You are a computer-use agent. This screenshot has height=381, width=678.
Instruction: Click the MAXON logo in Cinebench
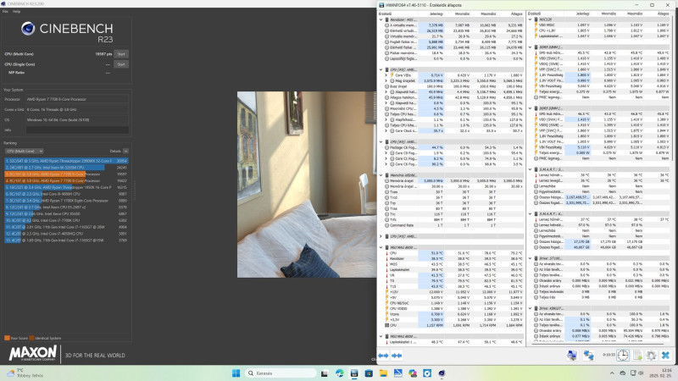(x=33, y=354)
